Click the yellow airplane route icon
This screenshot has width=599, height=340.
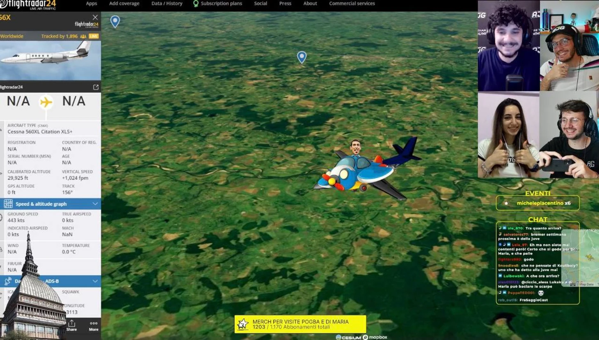46,102
